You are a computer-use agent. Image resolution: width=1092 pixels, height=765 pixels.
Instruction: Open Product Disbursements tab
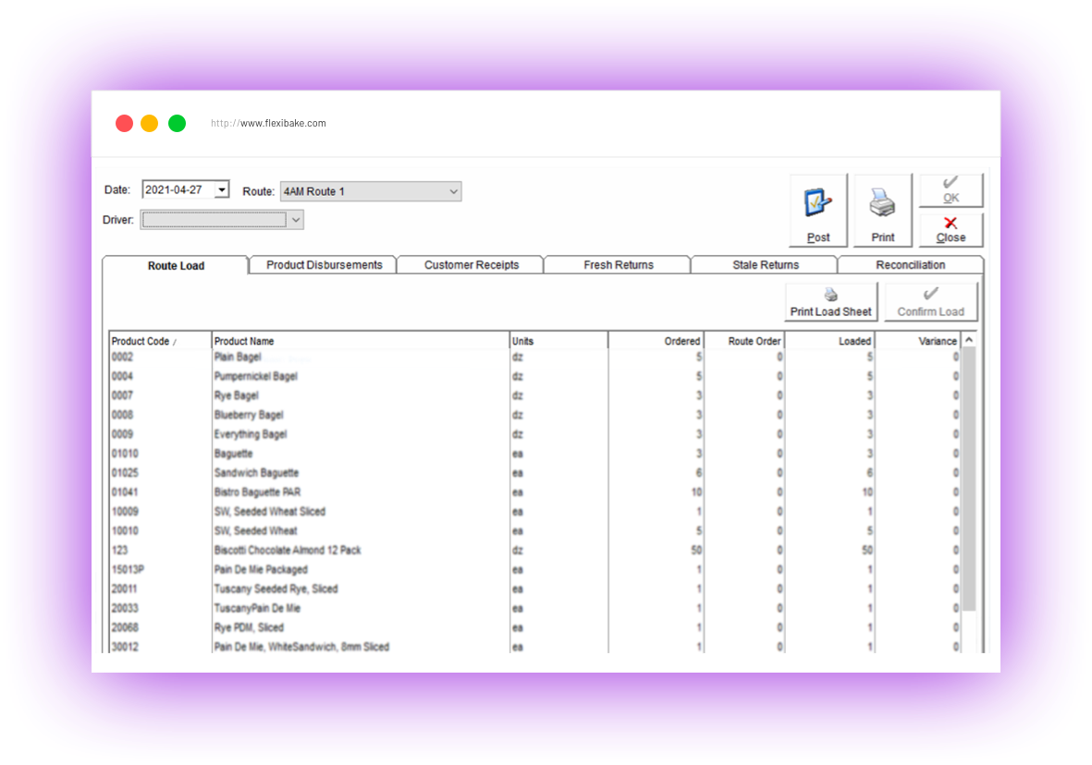click(324, 265)
